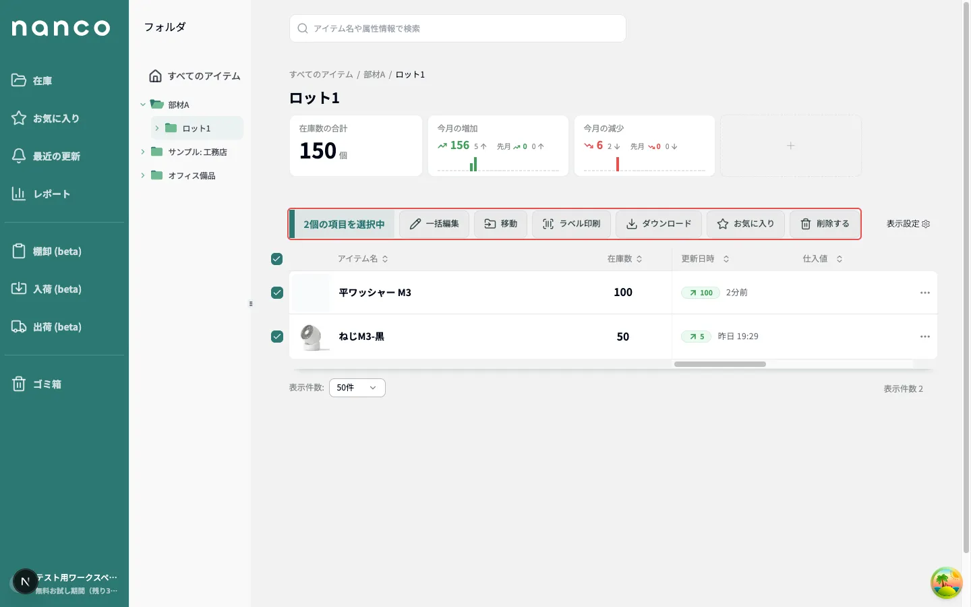
Task: Open 棚卸 (beta) page
Action: (47, 251)
